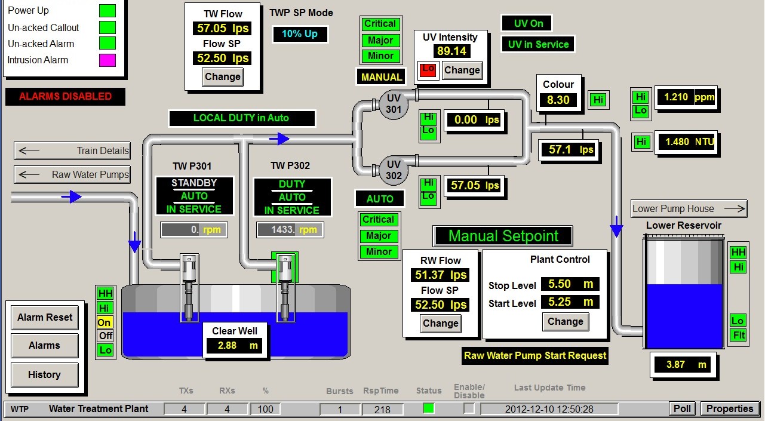Toggle the MANUAL mode indicator for UV control
Viewport: 765px width, 421px height.
(380, 76)
